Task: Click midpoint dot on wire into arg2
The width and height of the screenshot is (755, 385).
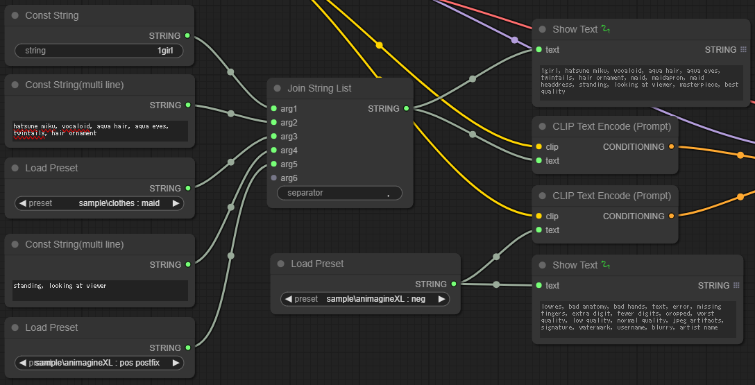Action: pos(230,114)
